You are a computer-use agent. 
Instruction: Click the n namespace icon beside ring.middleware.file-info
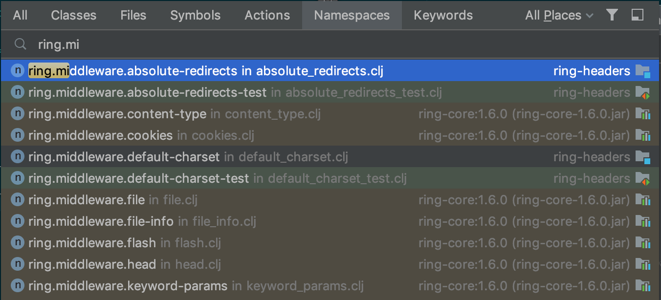pyautogui.click(x=17, y=221)
